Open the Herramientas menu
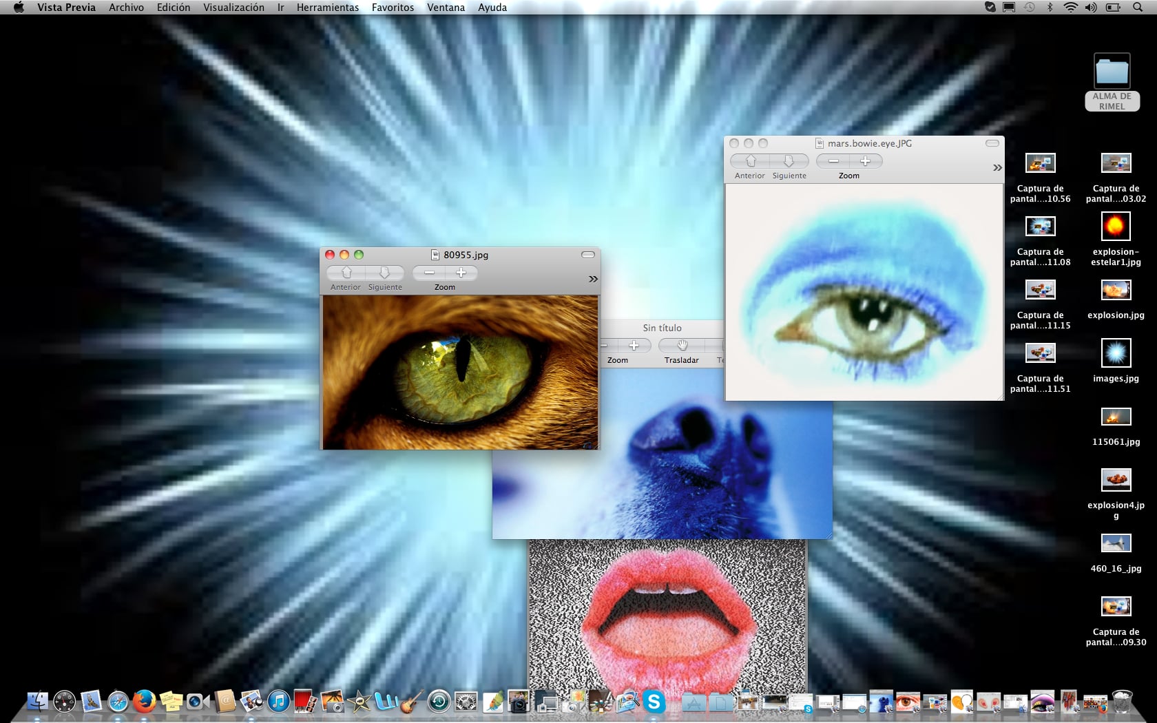The height and width of the screenshot is (723, 1157). [327, 8]
